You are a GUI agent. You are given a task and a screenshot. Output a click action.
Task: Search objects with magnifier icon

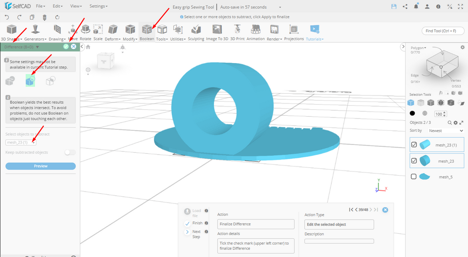point(450,123)
